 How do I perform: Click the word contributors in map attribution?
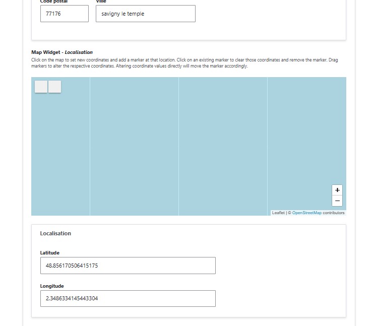pos(334,213)
